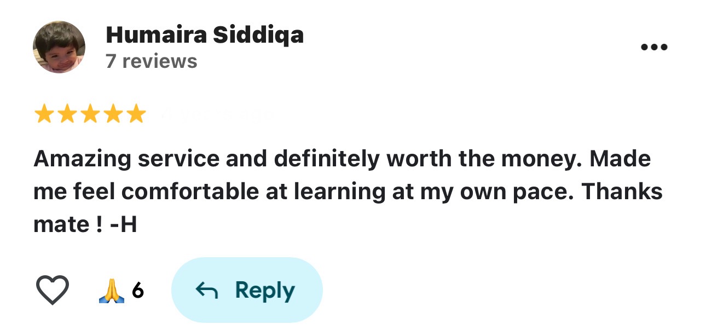This screenshot has height=336, width=706.
Task: Click the reviewer name Humaira Siddiqa
Action: coord(204,35)
